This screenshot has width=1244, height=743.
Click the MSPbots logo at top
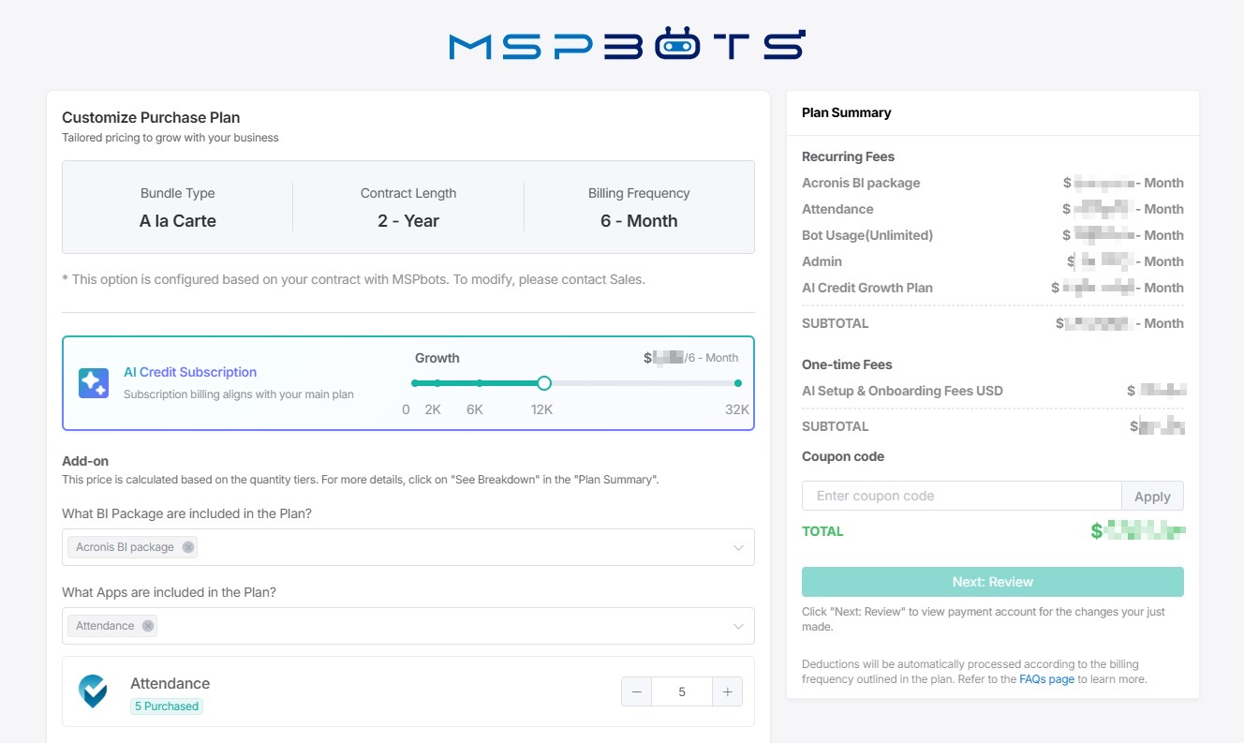627,45
